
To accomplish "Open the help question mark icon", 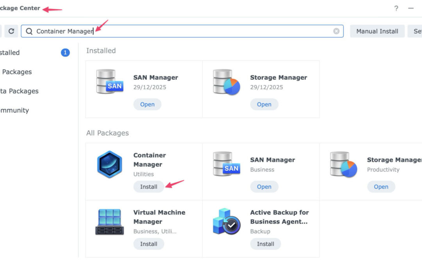I will (x=396, y=8).
